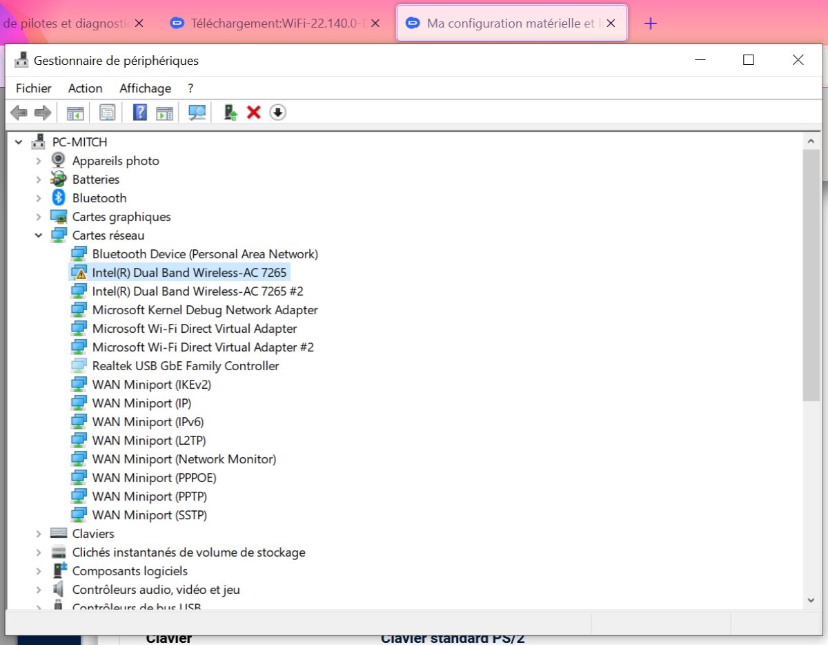Select Microsoft Kernel Debug Network Adapter
Viewport: 828px width, 645px height.
(x=205, y=309)
